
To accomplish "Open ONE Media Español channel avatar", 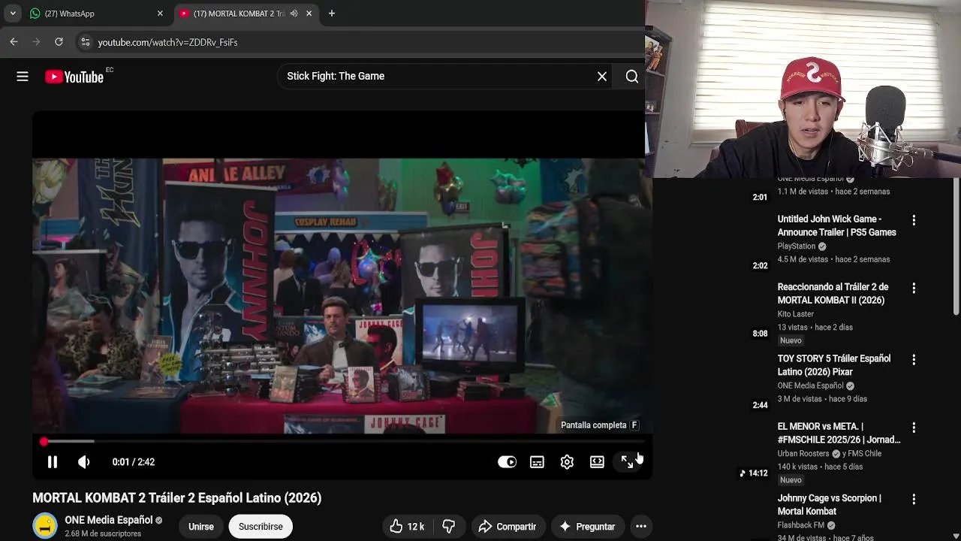I will pyautogui.click(x=45, y=526).
